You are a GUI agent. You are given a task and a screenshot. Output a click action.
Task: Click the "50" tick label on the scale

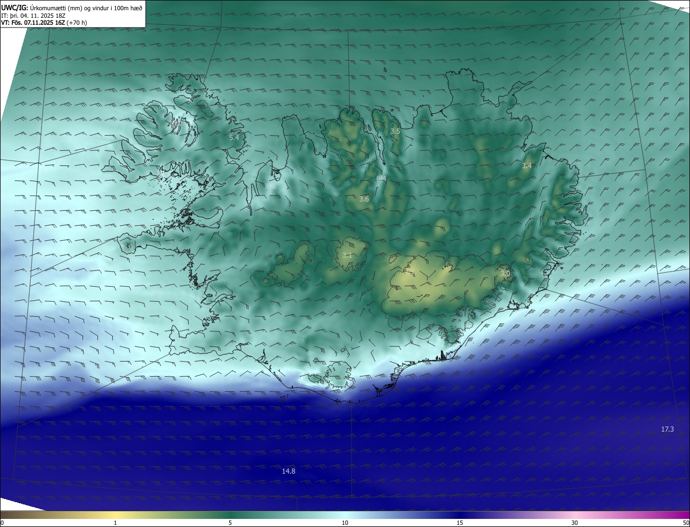click(x=686, y=523)
